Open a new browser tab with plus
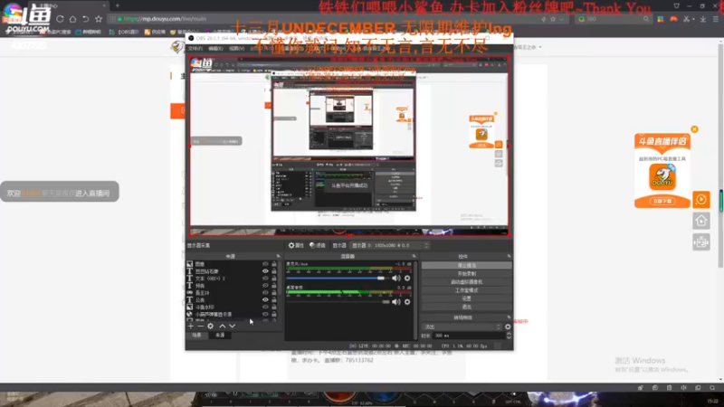The image size is (724, 407). 118,5
